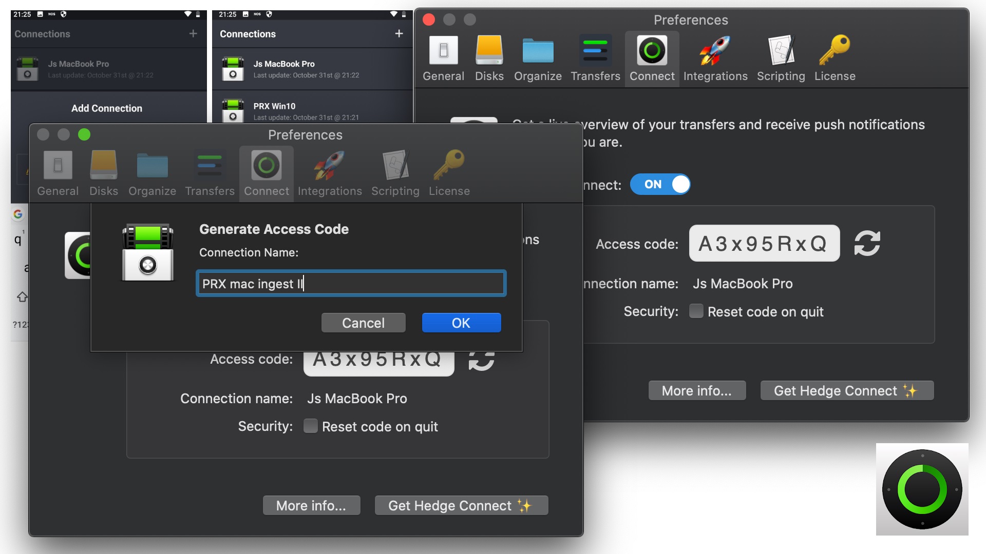Click Hedge Connect app logo thumbnail

click(922, 489)
